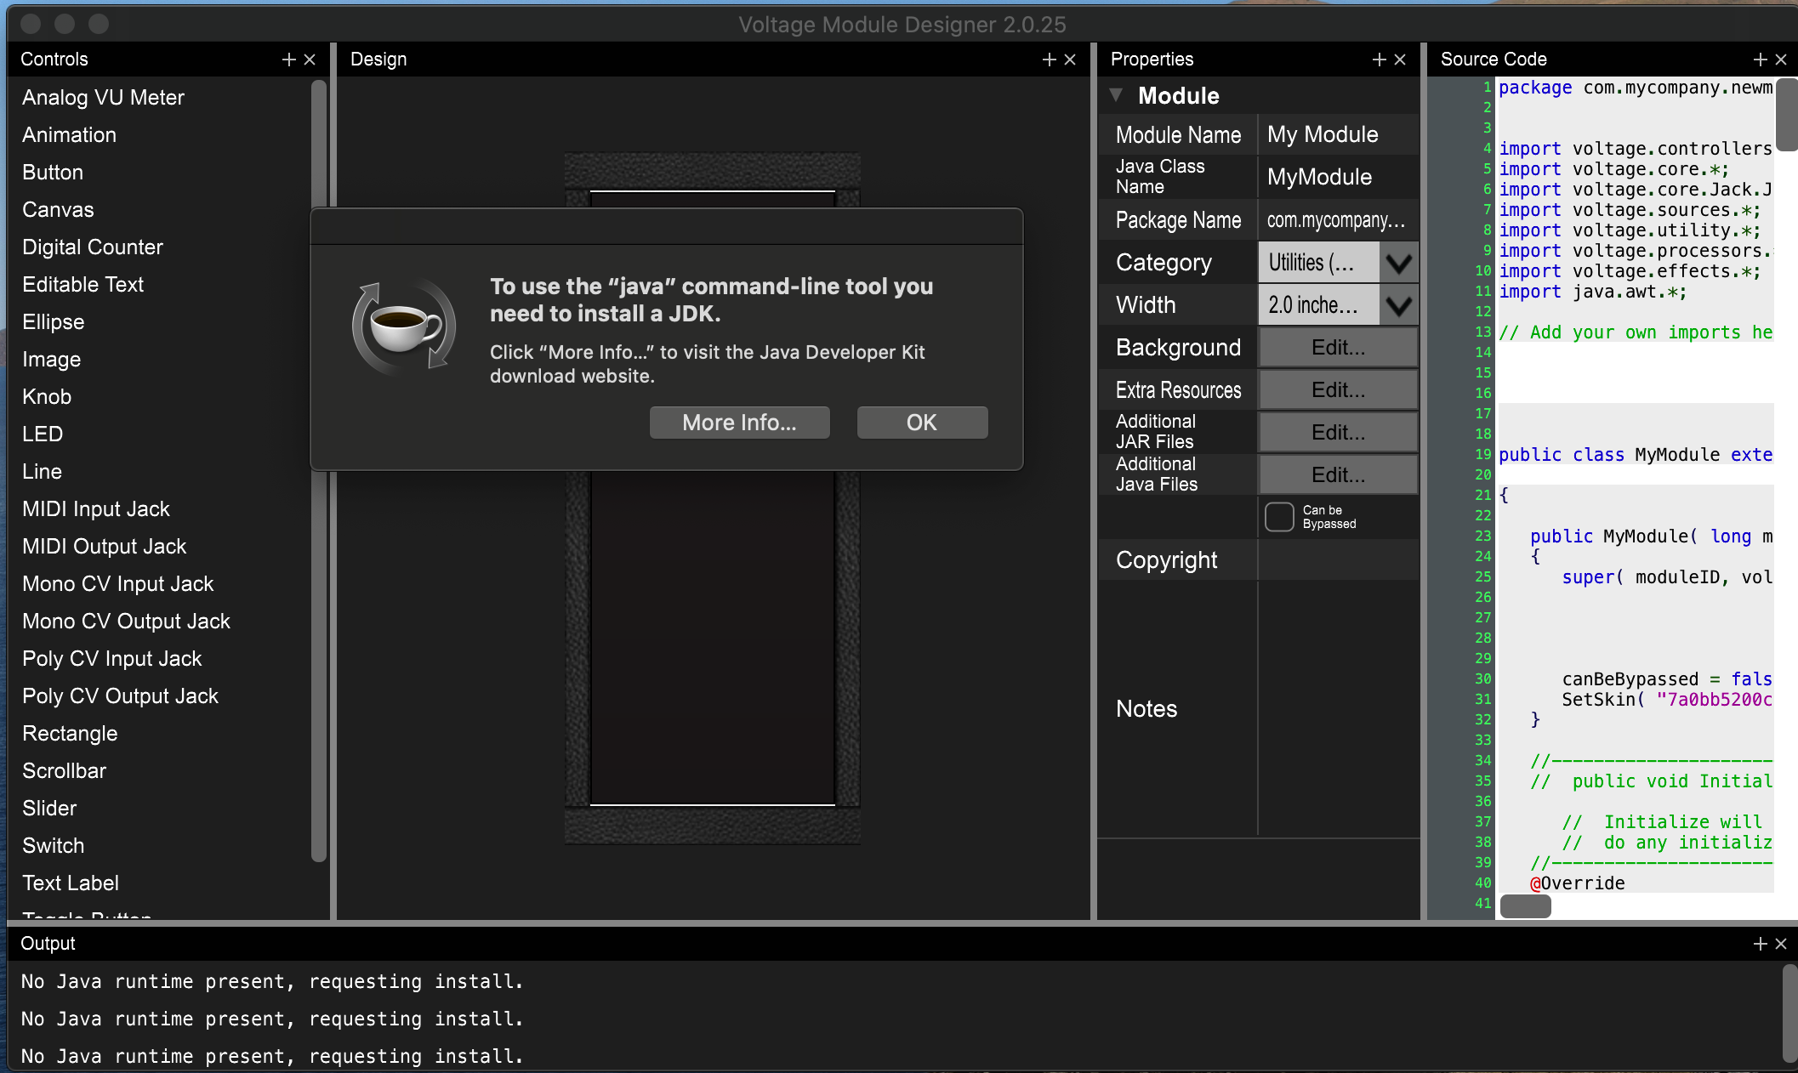Click the Java coffee cup icon in dialog

click(404, 328)
